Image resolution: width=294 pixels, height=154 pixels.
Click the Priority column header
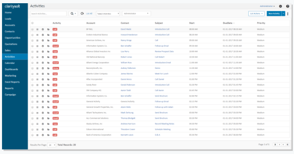click(x=261, y=23)
